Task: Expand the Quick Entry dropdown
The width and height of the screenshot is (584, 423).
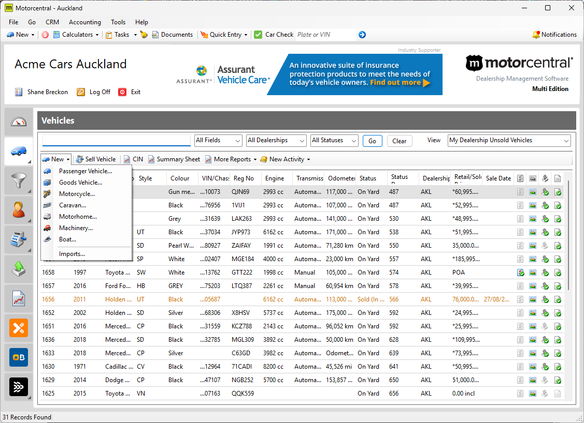Action: 246,35
